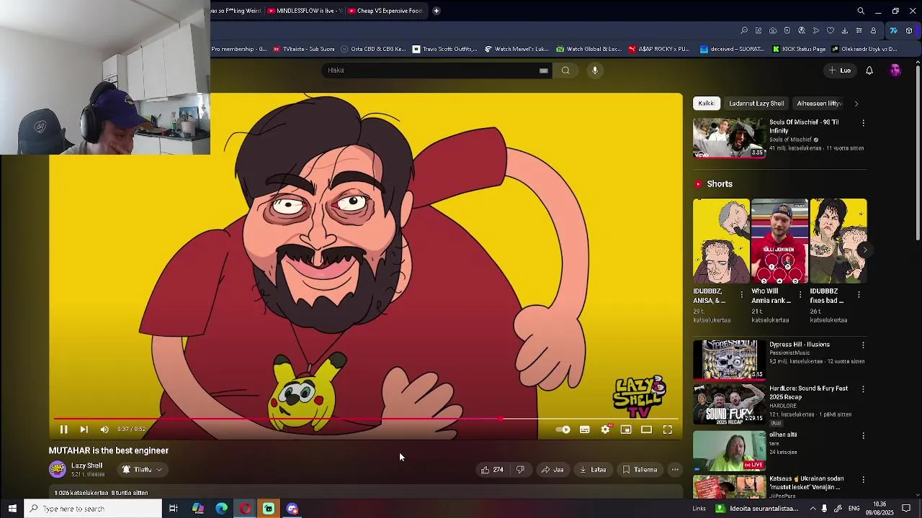Image resolution: width=922 pixels, height=518 pixels.
Task: Click the heart bookmark icon in toolbar
Action: tap(830, 30)
